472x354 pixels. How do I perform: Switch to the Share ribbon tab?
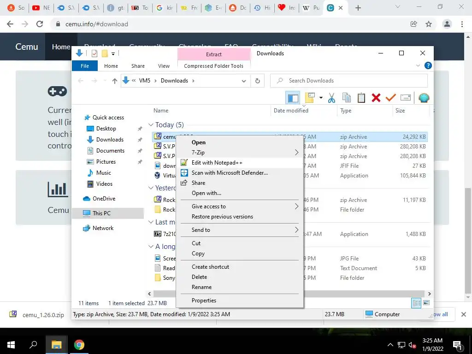coord(138,66)
